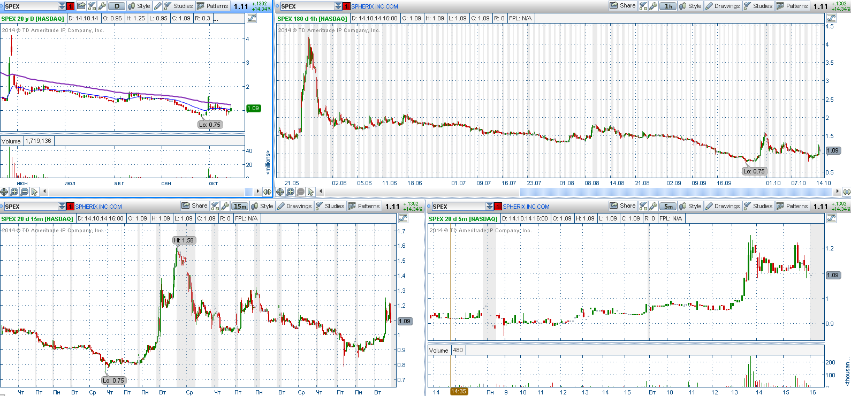Open SPHERIX INC COM link on 15m chart

pos(98,207)
